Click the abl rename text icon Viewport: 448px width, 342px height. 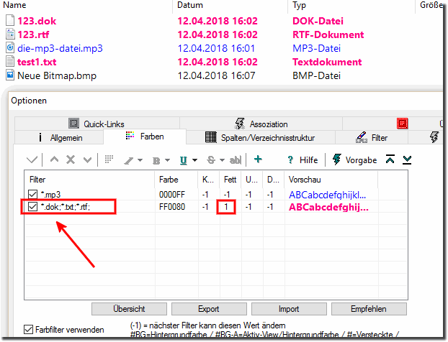236,160
